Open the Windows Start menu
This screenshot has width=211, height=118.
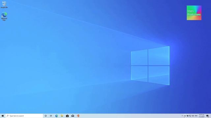(3, 116)
